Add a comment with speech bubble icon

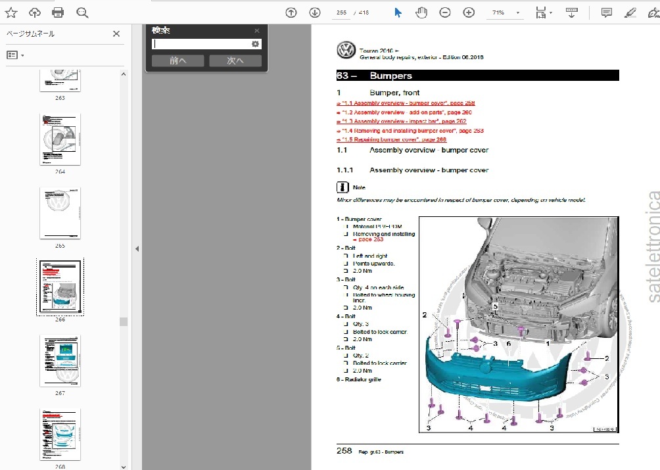pyautogui.click(x=607, y=12)
